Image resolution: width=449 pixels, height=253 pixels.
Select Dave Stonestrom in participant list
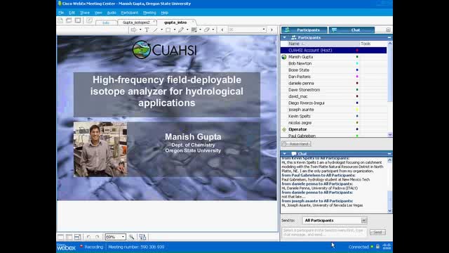(334, 90)
